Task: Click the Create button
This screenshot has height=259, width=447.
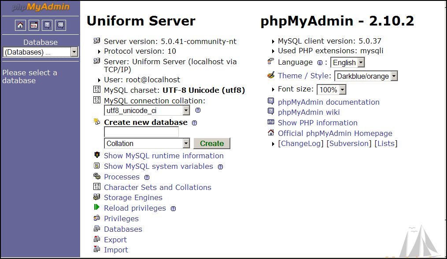Action: click(212, 143)
